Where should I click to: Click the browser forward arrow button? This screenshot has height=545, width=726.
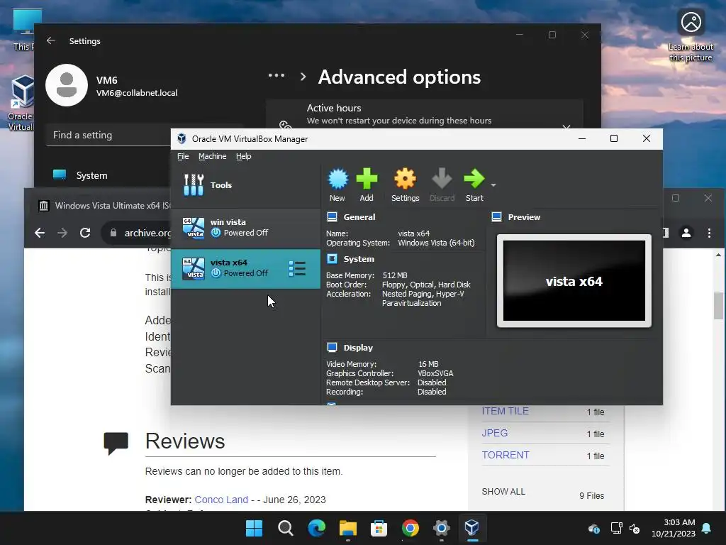pyautogui.click(x=62, y=233)
